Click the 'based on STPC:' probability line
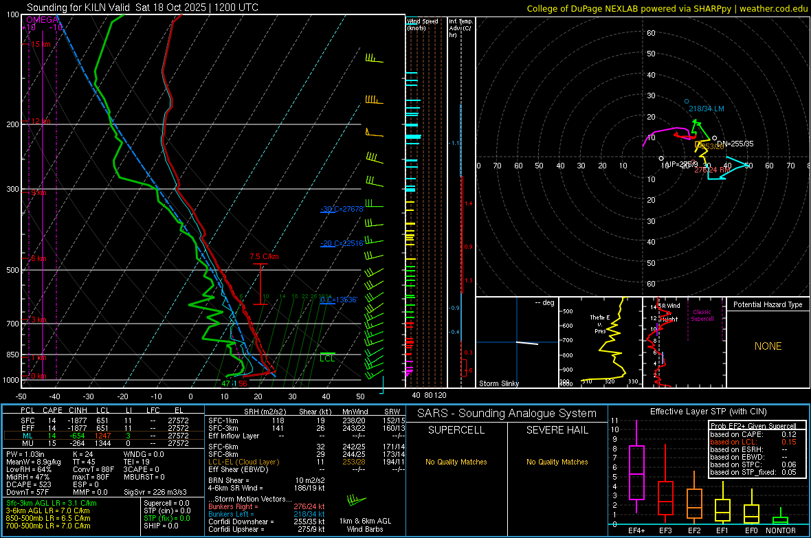Viewport: 811px width, 538px height. [753, 464]
